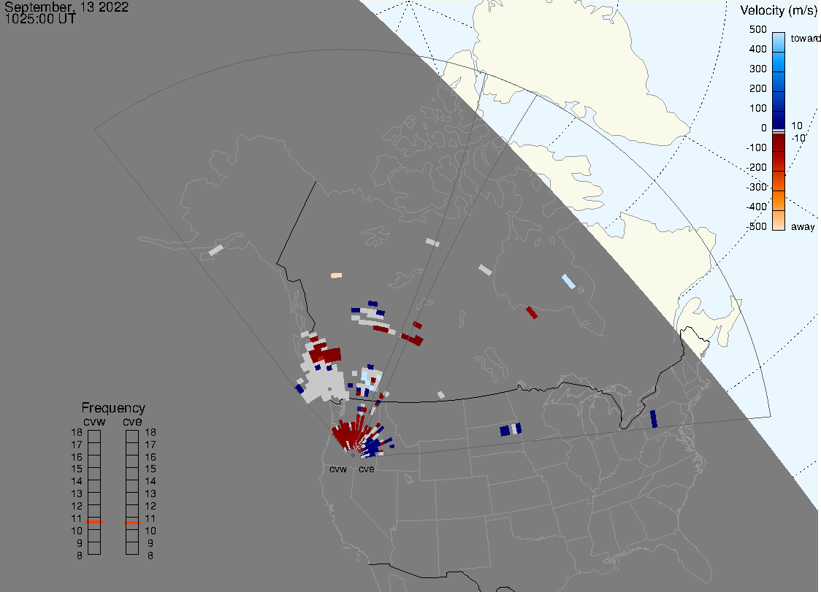821x592 pixels.
Task: Click the 'cvw' heading above the frequency bar
Action: 94,421
